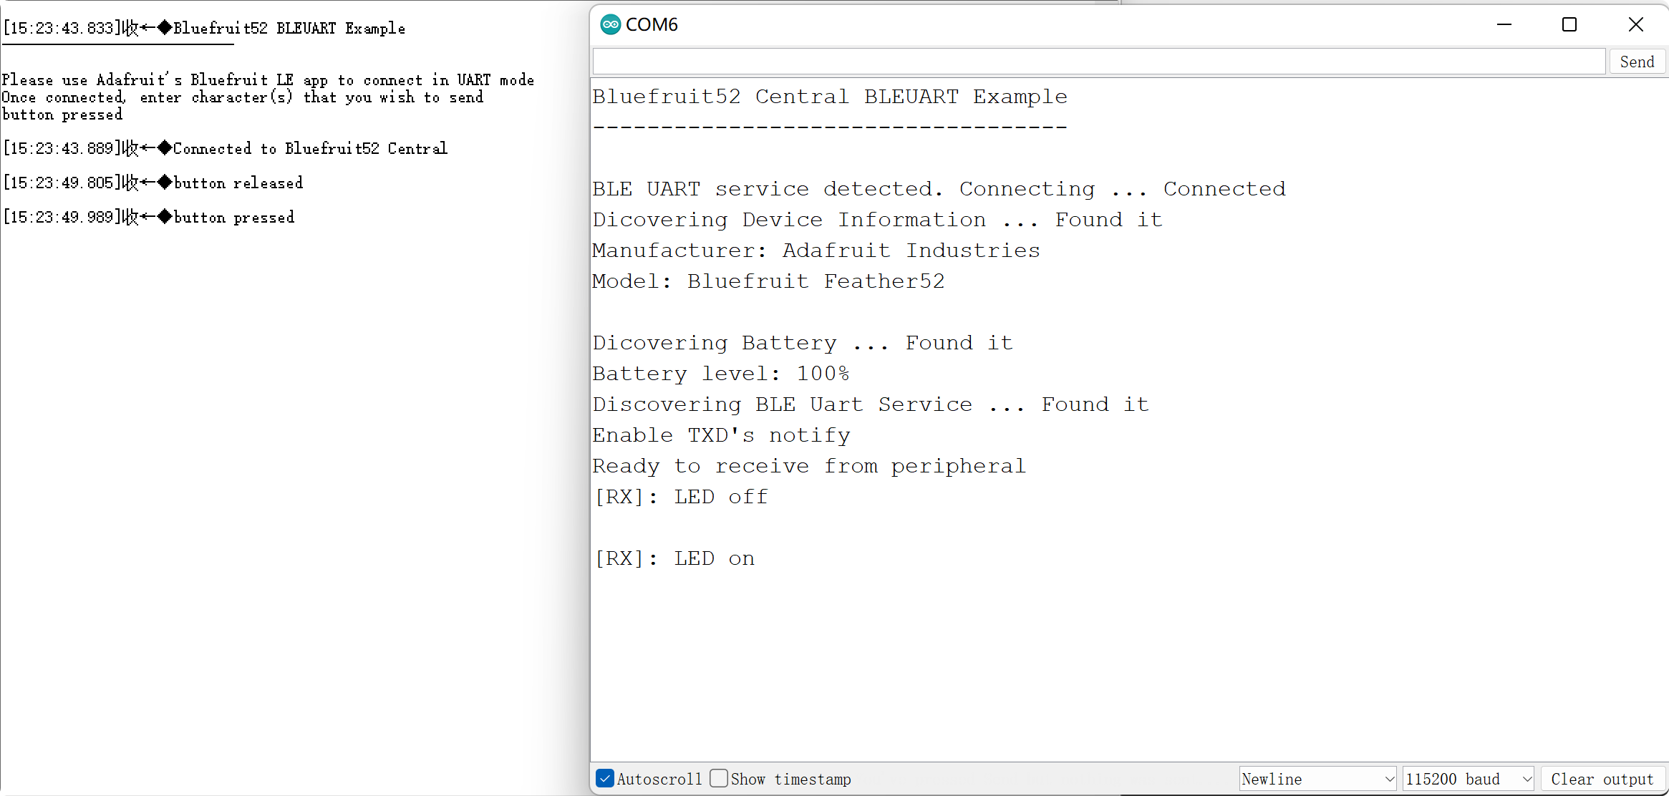Click the Clear output button

(x=1602, y=779)
